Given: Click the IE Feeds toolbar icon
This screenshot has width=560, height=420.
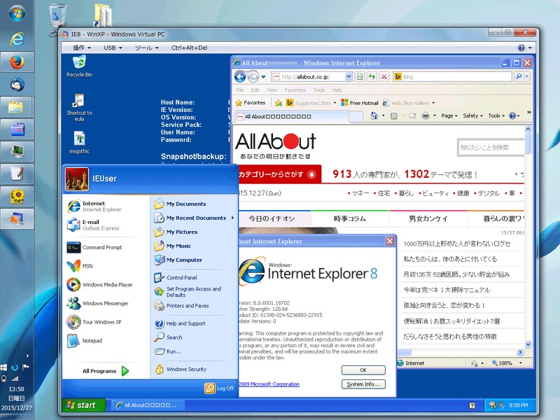Looking at the screenshot, I should 394,115.
